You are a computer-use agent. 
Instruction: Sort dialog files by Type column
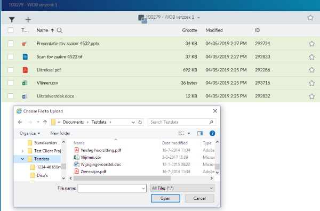tap(207, 143)
